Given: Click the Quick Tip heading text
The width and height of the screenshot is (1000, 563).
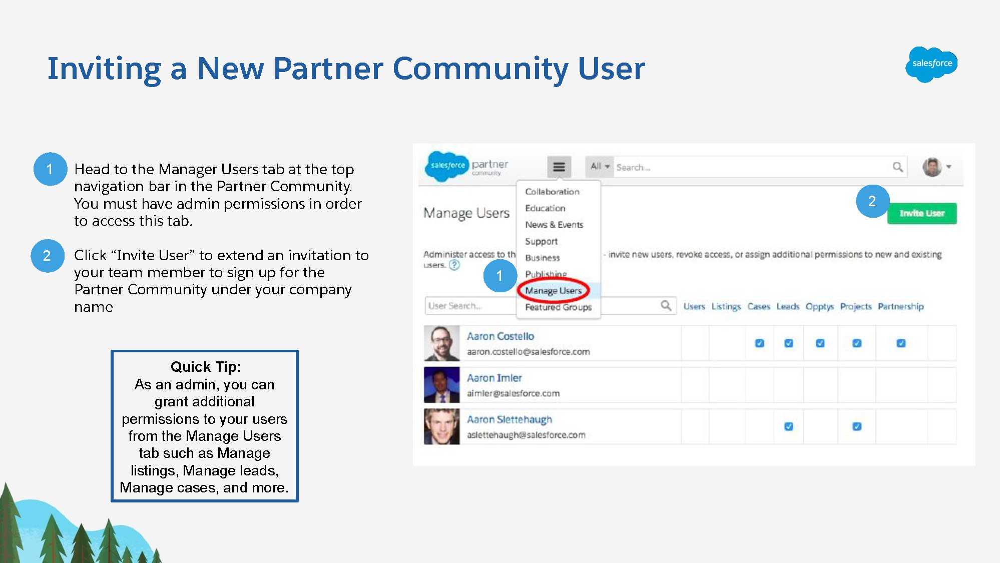Looking at the screenshot, I should 205,367.
